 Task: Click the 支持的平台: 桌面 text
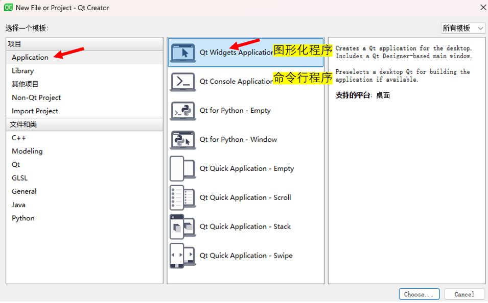tap(363, 95)
